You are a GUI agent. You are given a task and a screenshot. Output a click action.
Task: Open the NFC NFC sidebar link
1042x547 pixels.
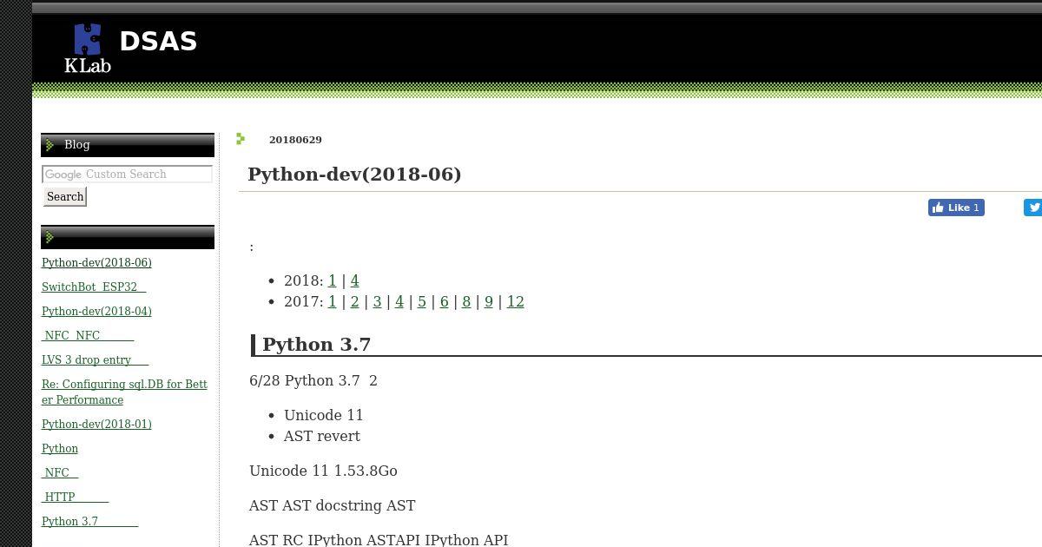pyautogui.click(x=88, y=336)
